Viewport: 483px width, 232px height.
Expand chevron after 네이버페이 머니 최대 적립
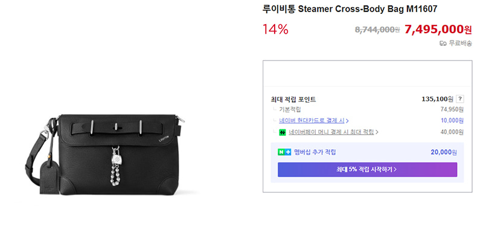coord(377,132)
